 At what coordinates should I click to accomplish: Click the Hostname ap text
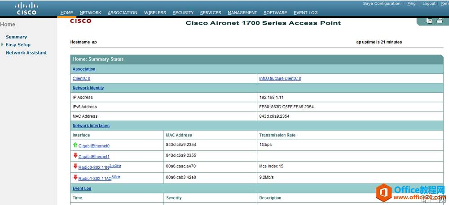pyautogui.click(x=84, y=42)
